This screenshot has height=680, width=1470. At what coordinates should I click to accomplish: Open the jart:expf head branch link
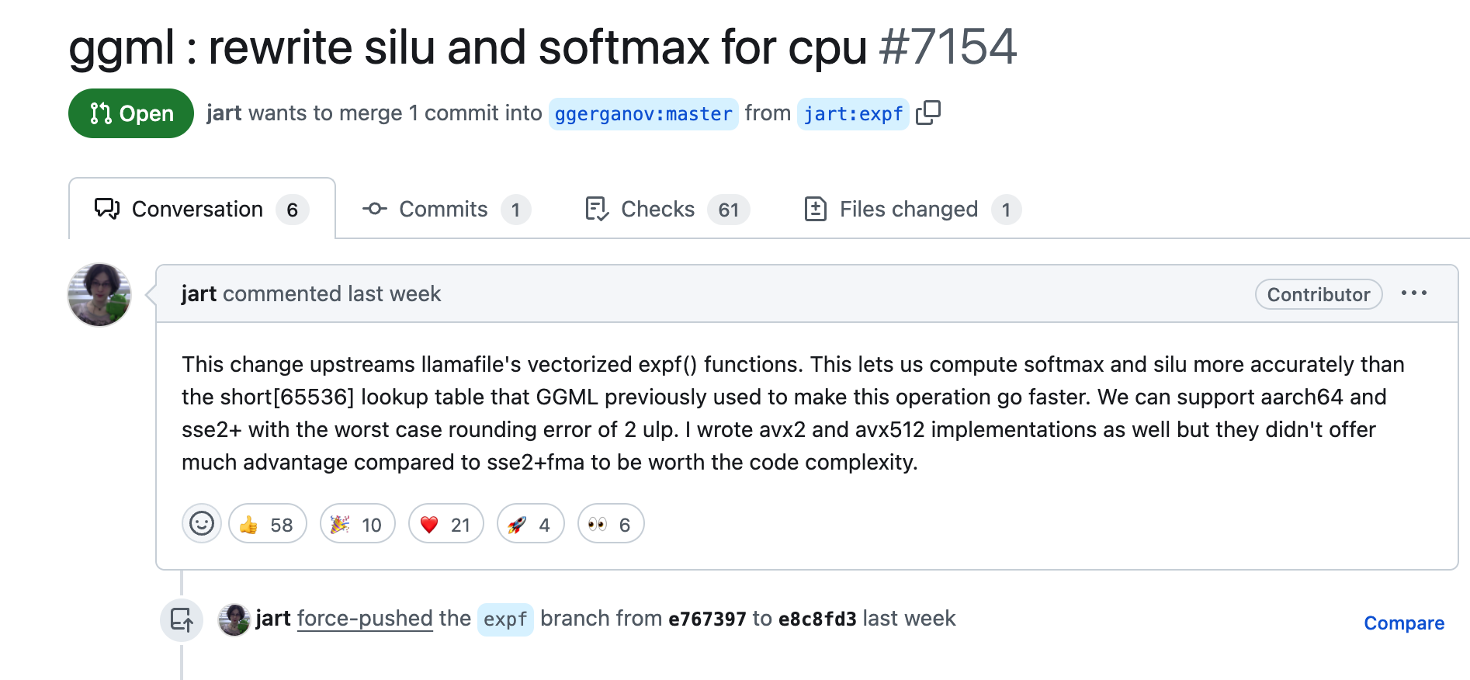point(853,114)
